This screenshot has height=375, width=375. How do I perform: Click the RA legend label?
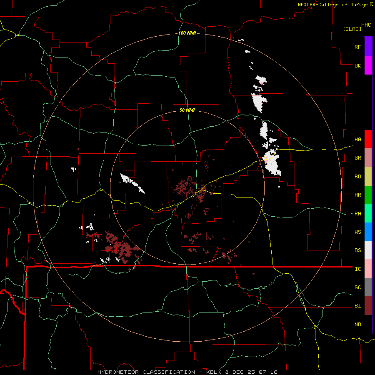click(x=357, y=213)
